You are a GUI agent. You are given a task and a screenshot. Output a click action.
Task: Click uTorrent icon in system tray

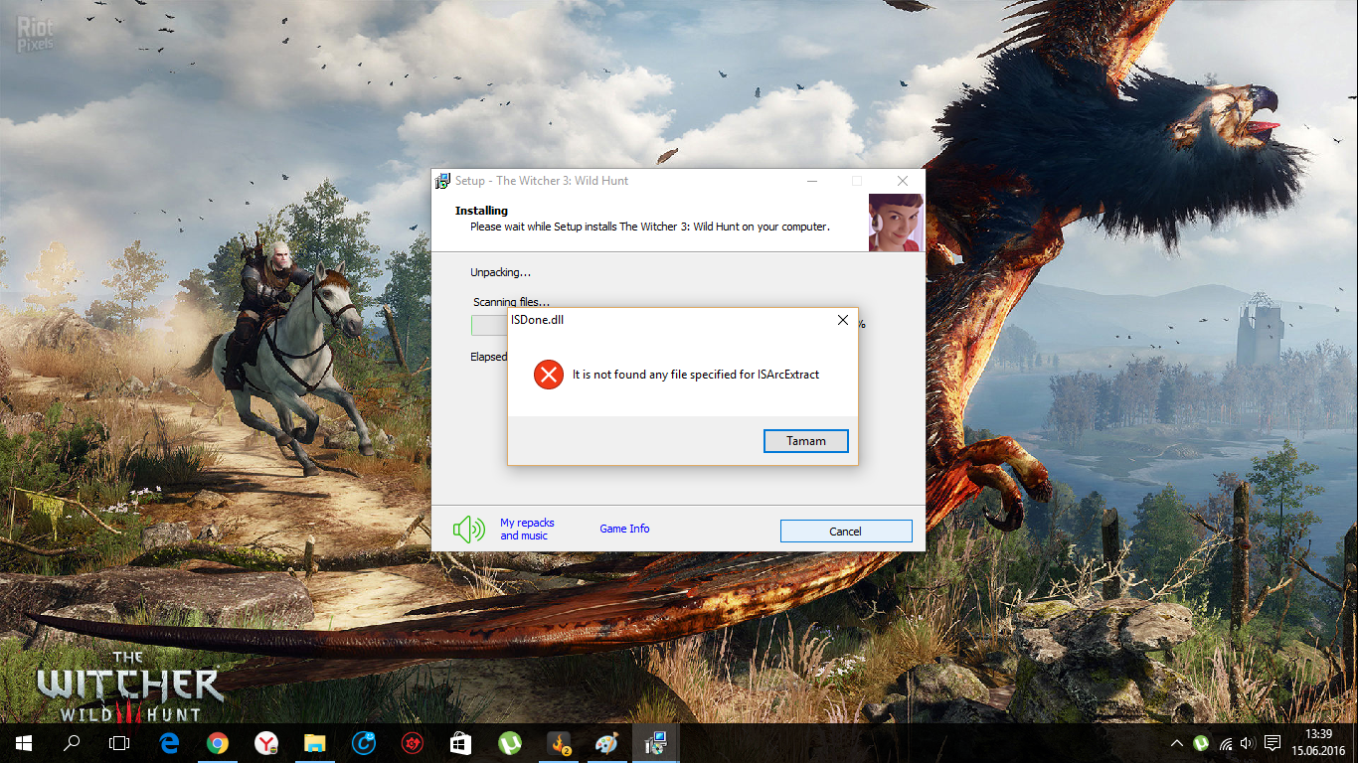(x=1201, y=743)
